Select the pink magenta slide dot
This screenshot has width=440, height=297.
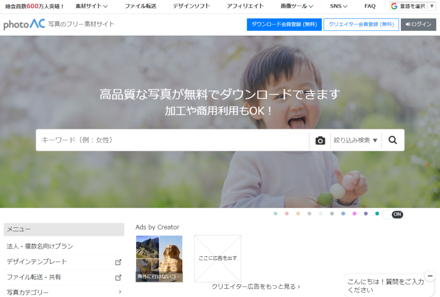point(354,214)
